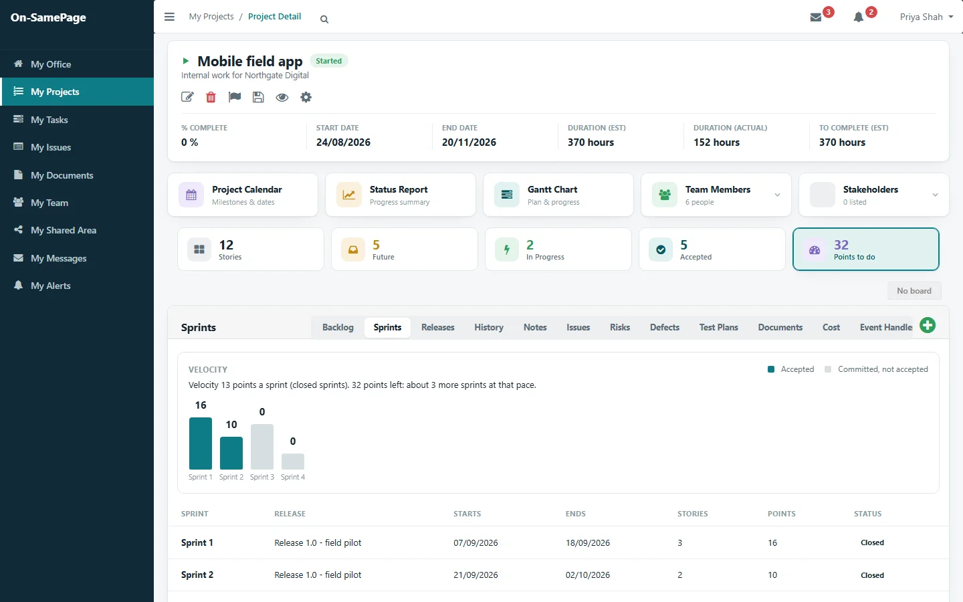Open the History tab
Viewport: 963px width, 602px height.
[489, 327]
